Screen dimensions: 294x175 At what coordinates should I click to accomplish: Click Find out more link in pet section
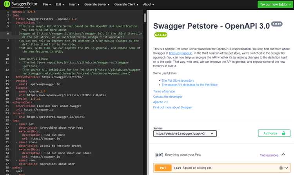tap(269, 155)
